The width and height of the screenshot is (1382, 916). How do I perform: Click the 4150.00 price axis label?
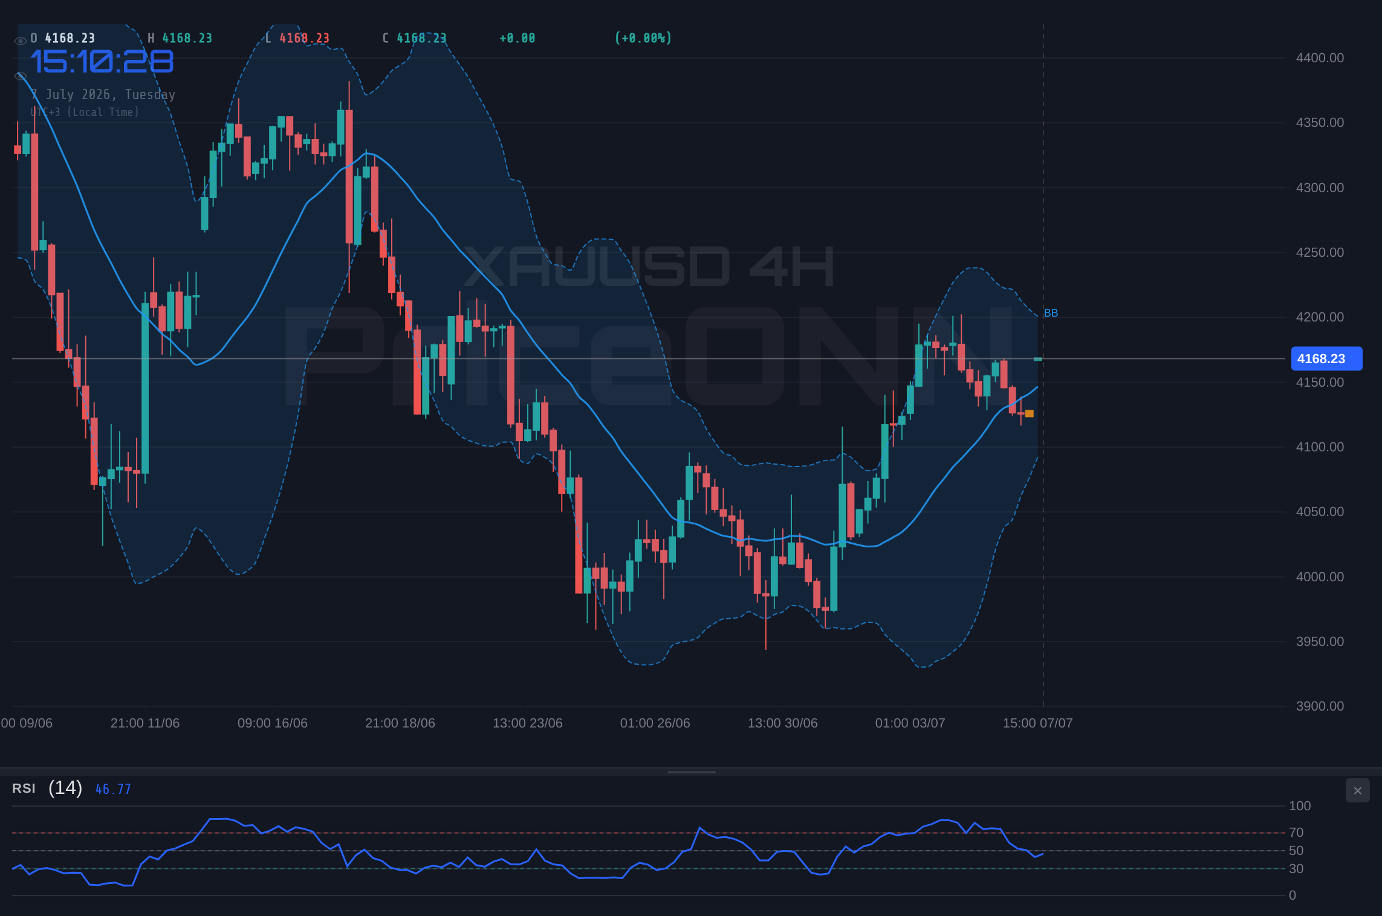click(x=1320, y=382)
